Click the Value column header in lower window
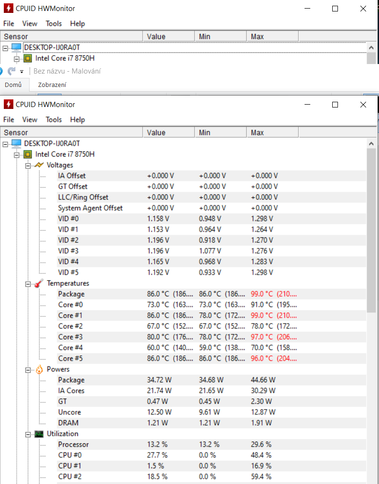The width and height of the screenshot is (379, 484). coord(168,132)
